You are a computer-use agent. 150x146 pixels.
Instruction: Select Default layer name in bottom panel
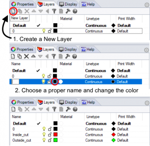coord(19,123)
